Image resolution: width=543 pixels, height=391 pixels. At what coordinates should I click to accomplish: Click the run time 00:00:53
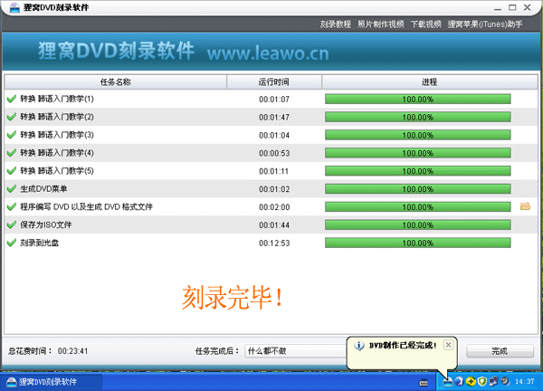point(274,153)
